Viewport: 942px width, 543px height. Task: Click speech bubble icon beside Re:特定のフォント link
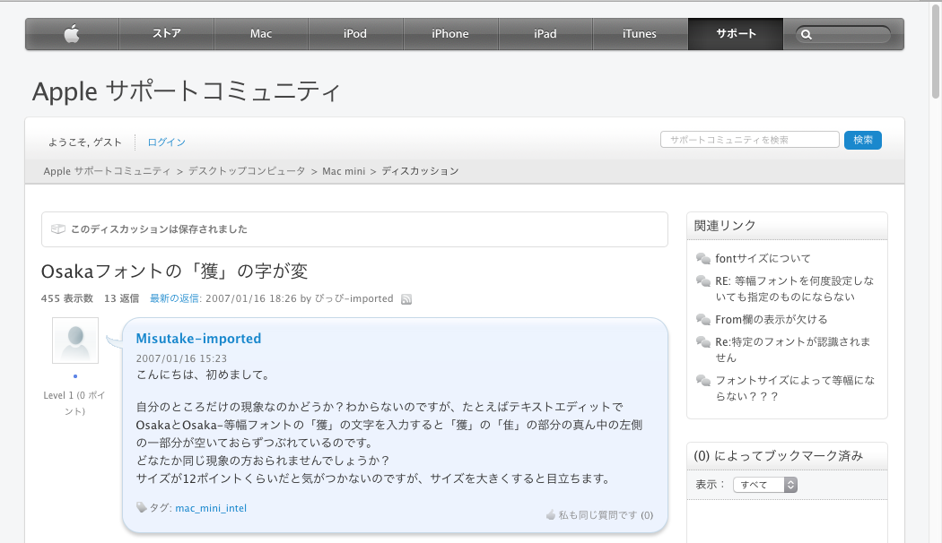click(x=702, y=342)
